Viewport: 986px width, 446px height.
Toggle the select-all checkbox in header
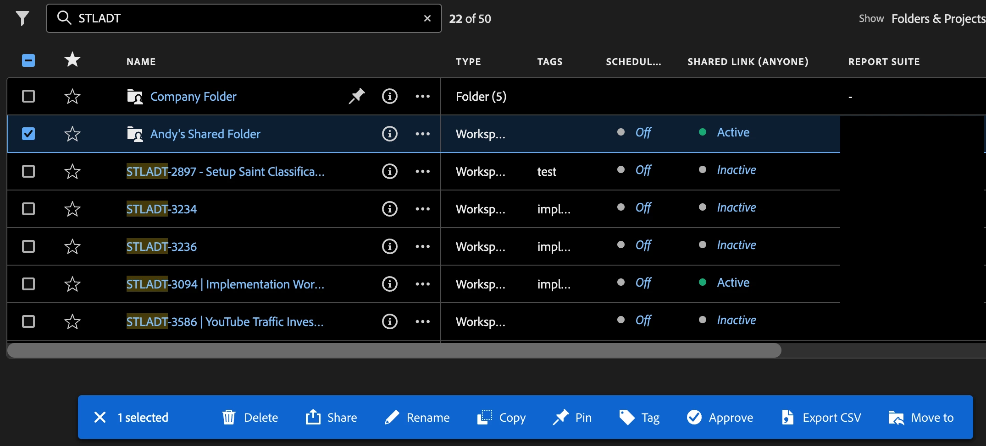point(28,60)
